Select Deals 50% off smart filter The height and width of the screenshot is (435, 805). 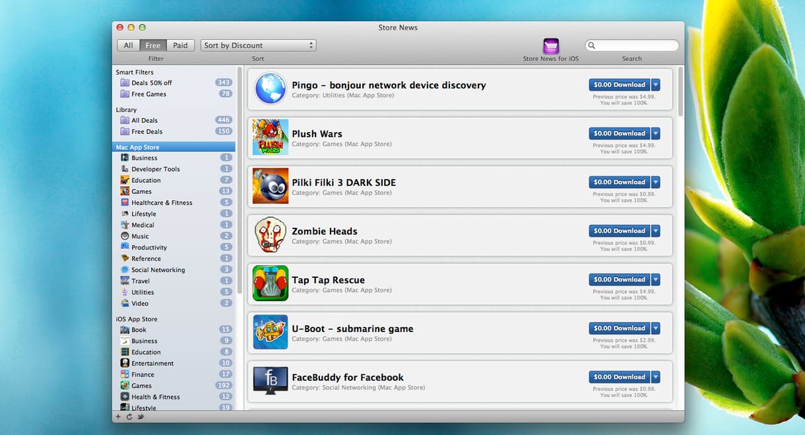click(173, 83)
